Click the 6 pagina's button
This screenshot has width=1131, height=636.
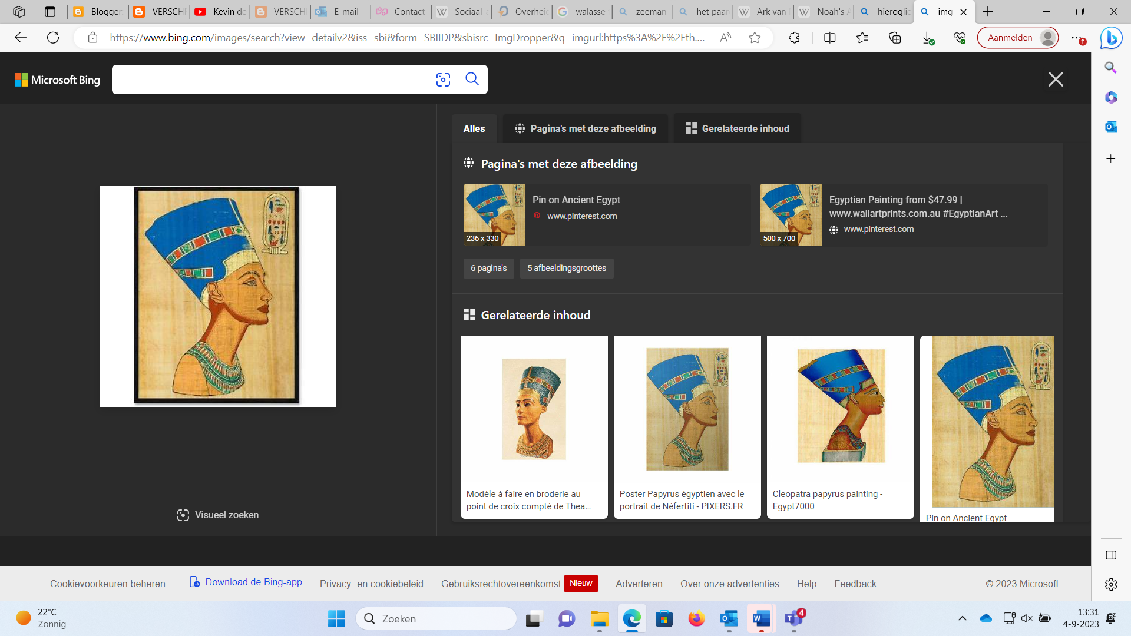[x=489, y=268]
